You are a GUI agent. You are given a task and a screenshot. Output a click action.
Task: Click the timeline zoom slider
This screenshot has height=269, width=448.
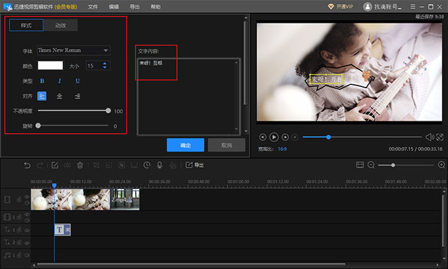(x=406, y=165)
